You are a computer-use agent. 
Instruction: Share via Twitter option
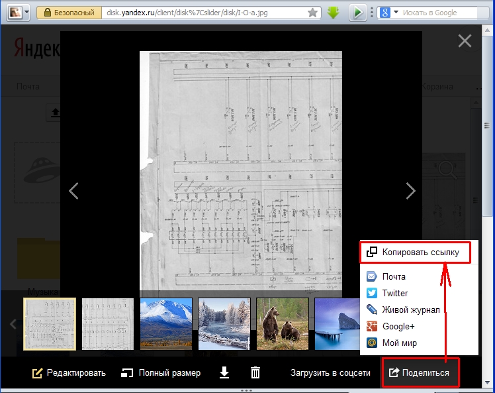(395, 293)
